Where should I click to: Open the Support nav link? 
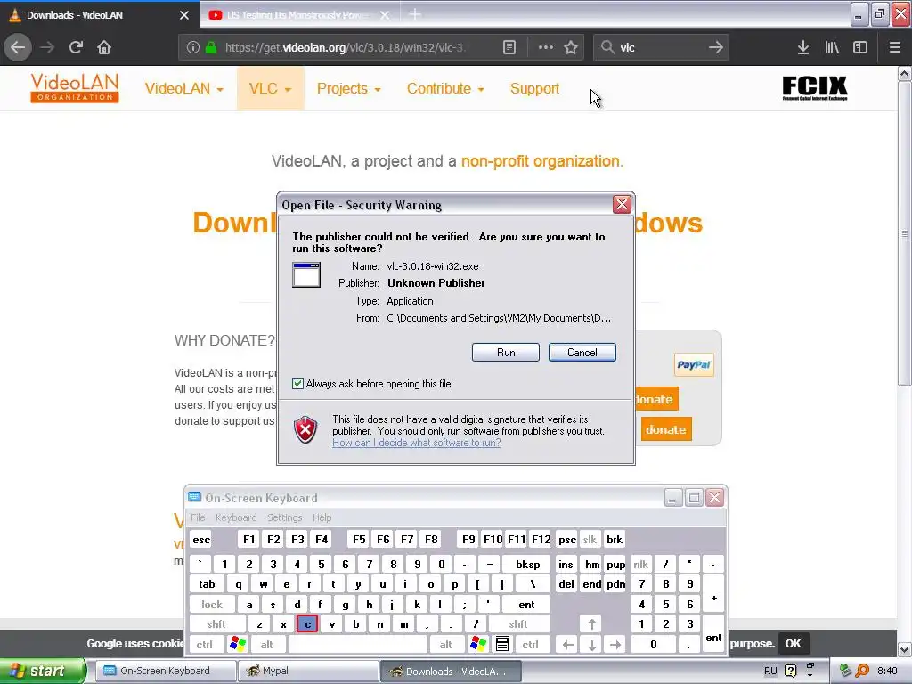(534, 88)
